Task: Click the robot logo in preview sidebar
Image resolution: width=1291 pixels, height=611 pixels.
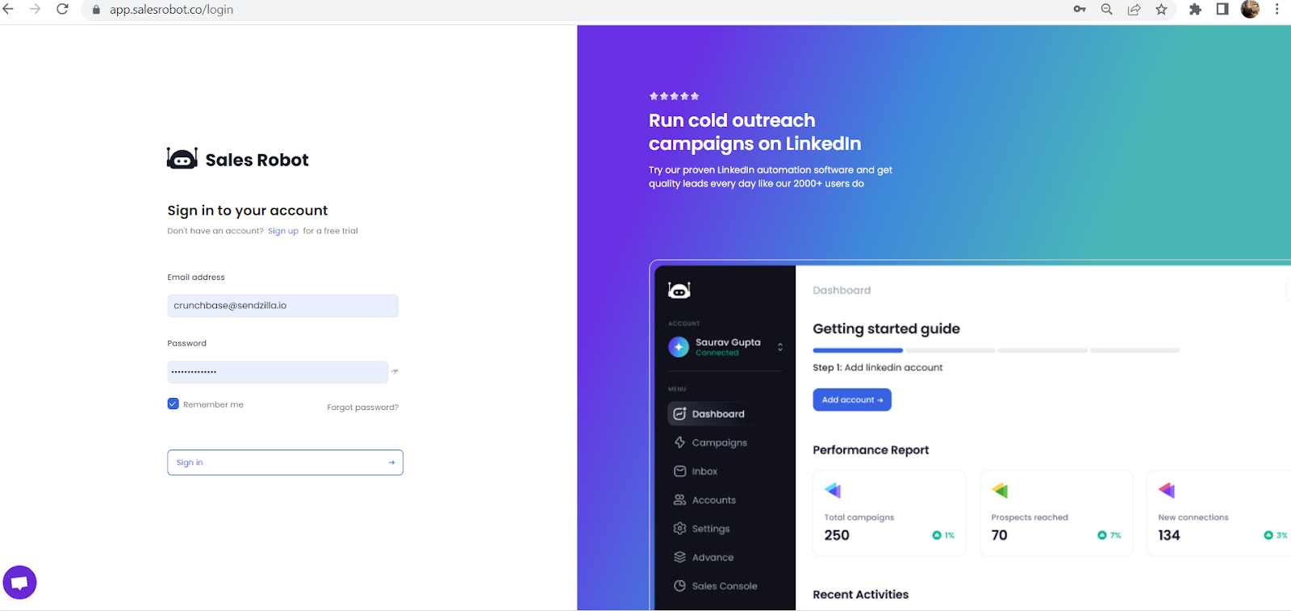Action: pos(679,290)
